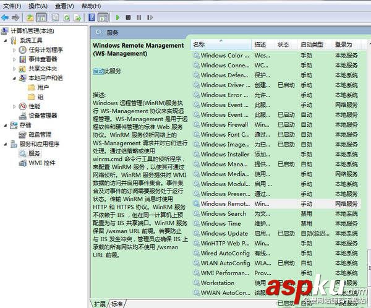The height and width of the screenshot is (308, 371).
Task: Click the Up one level folder icon
Action: [30, 17]
